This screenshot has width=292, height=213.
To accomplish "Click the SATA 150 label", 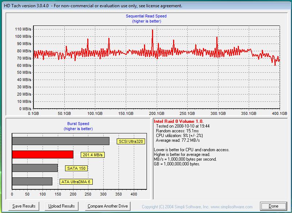I will [x=76, y=168].
